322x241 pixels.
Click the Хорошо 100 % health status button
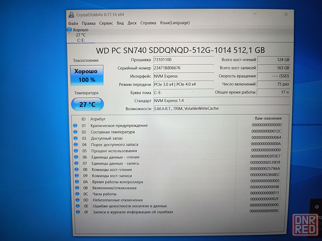click(x=87, y=76)
